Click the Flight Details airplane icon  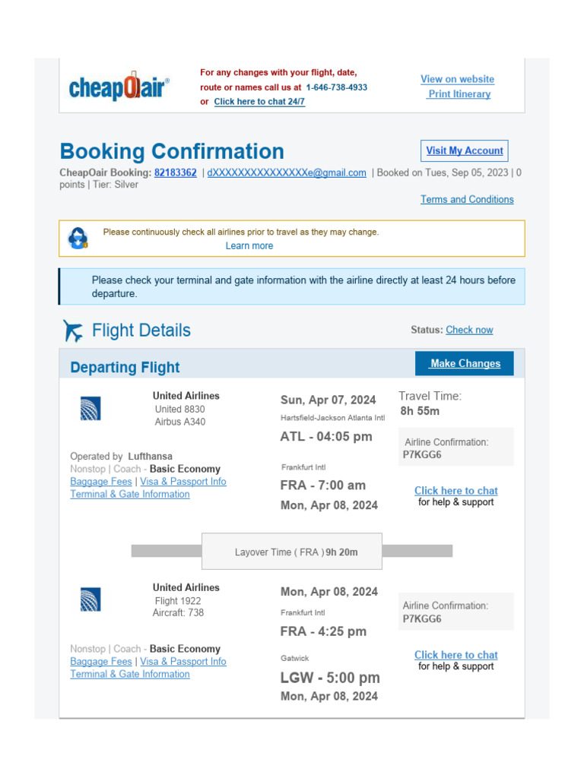coord(73,330)
